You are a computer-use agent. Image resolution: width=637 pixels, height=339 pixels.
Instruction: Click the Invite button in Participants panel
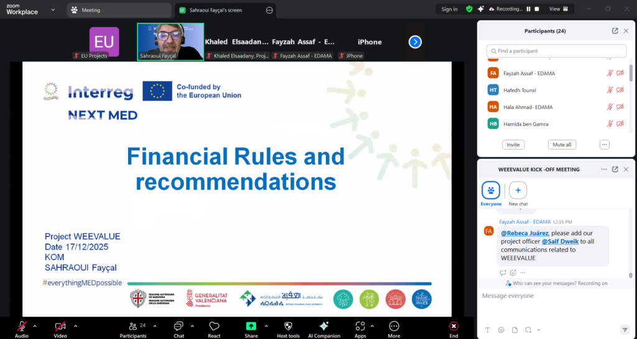point(513,145)
